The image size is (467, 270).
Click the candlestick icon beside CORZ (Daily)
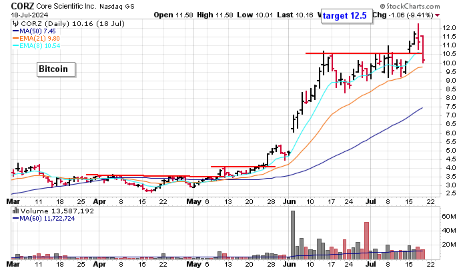click(x=15, y=23)
